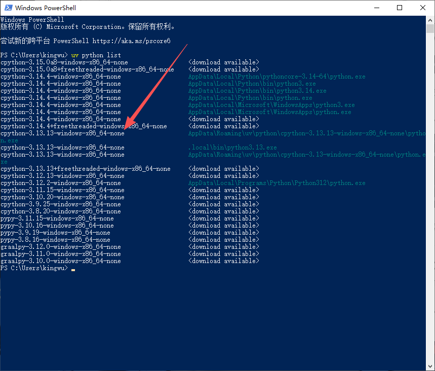Click download available beside graalpy-3.10.0

(224, 261)
